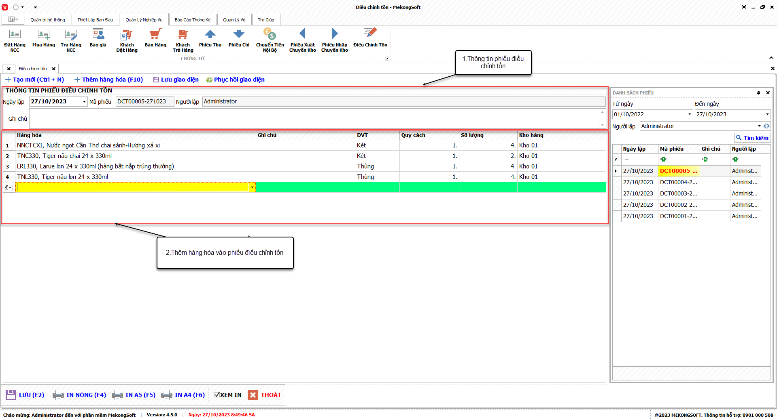
Task: Expand the Ngày lập date dropdown
Action: [x=84, y=102]
